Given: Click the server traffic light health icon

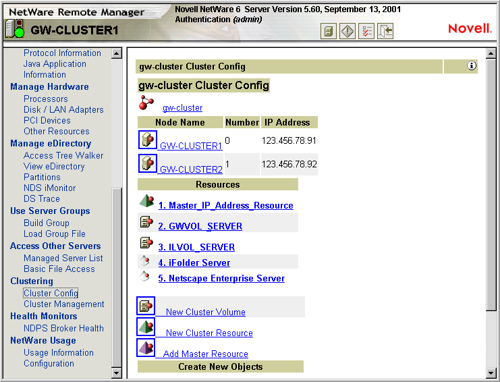Looking at the screenshot, I should [15, 29].
